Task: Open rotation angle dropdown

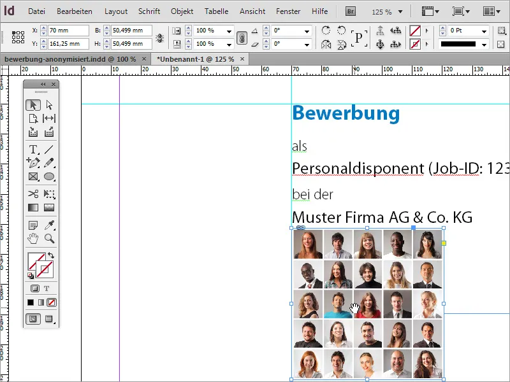Action: (307, 31)
